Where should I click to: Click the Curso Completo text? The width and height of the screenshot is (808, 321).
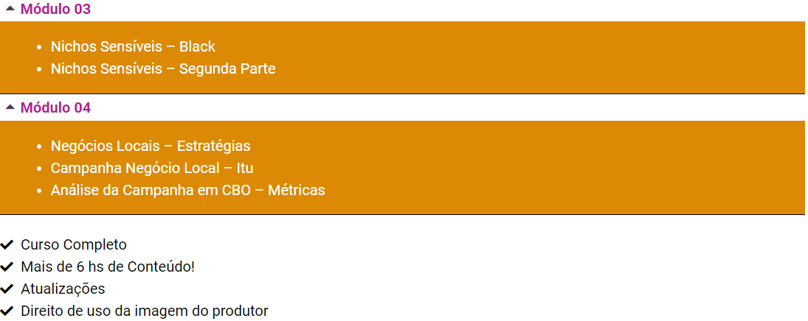[x=74, y=244]
